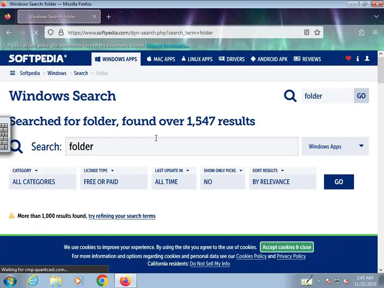Open the Windows Start menu
The image size is (384, 288).
click(x=10, y=280)
